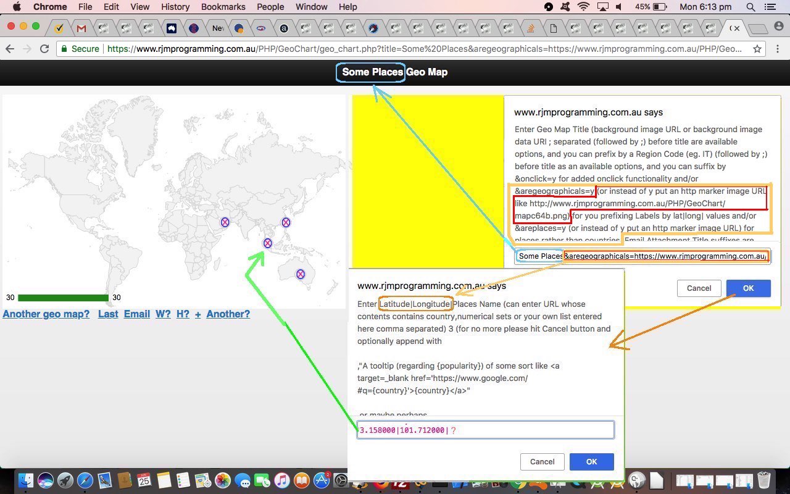Open Notification Center icon
The image size is (790, 494).
tap(770, 7)
